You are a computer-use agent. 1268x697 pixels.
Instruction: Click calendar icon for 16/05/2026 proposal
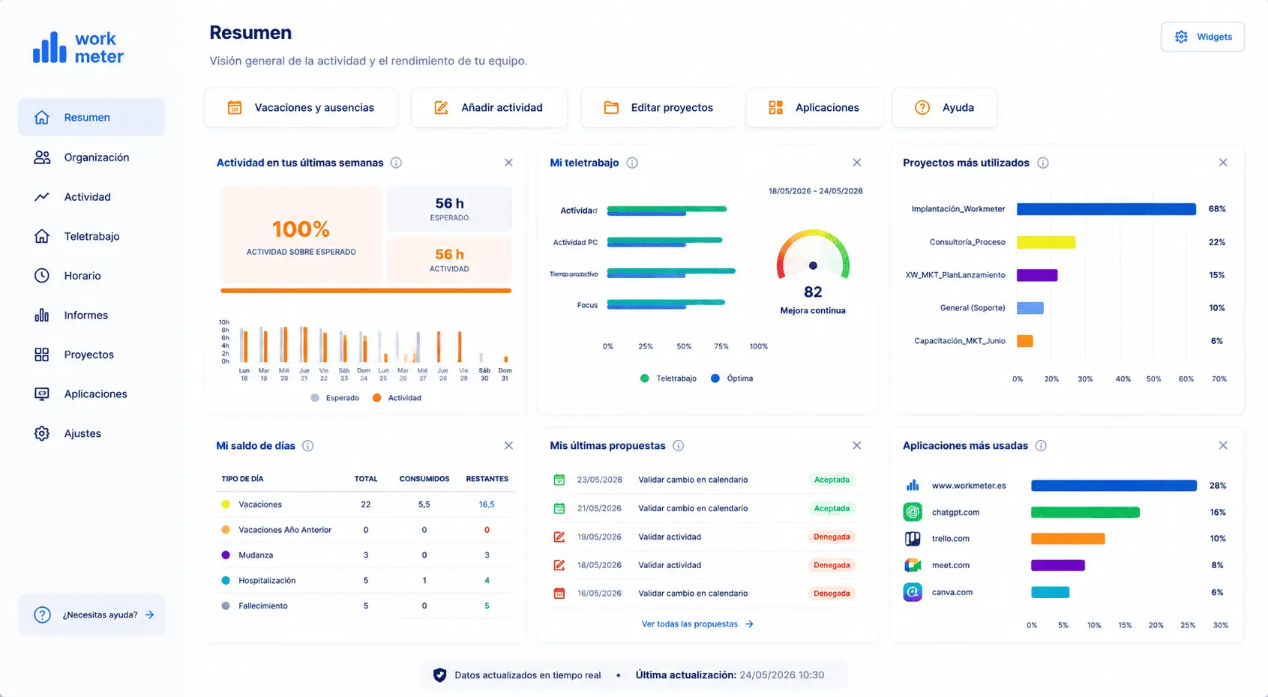click(559, 594)
